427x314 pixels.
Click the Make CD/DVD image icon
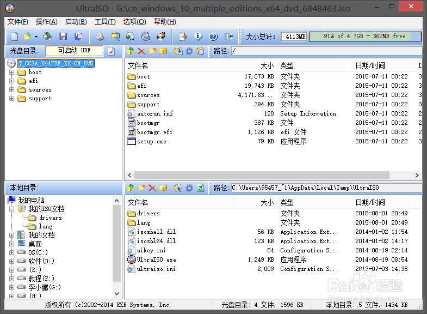[x=100, y=37]
